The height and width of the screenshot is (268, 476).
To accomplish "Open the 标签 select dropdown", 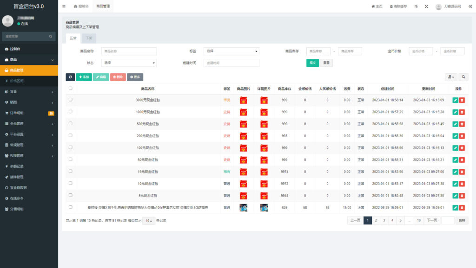I will [x=231, y=51].
